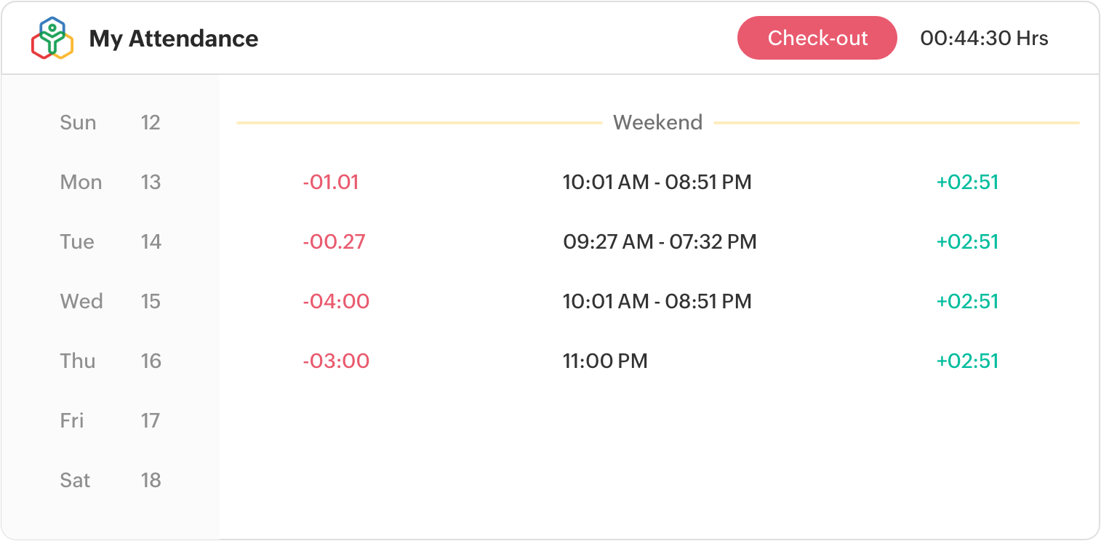Click the Weekend label on Sunday row
The height and width of the screenshot is (541, 1101).
[x=657, y=122]
